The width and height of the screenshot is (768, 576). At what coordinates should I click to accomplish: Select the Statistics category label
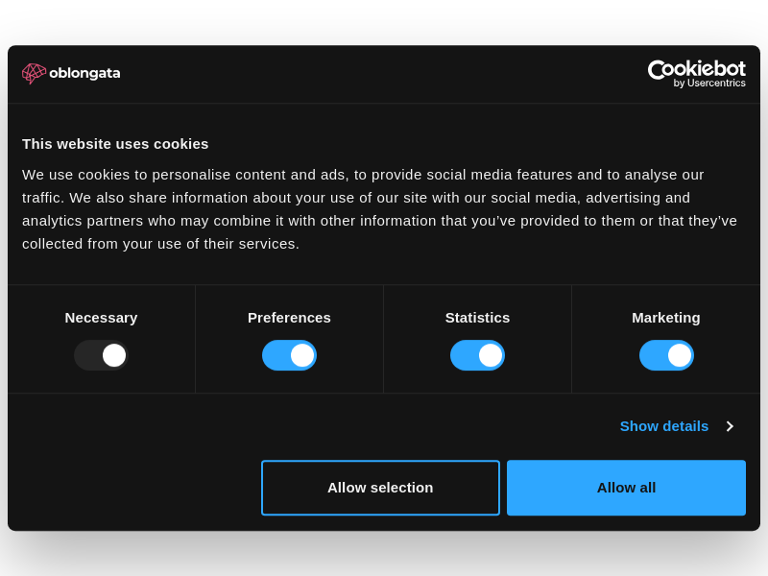477,318
